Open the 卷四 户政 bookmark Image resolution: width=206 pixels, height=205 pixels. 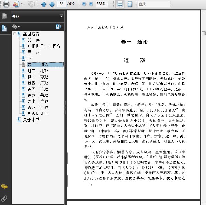38,83
